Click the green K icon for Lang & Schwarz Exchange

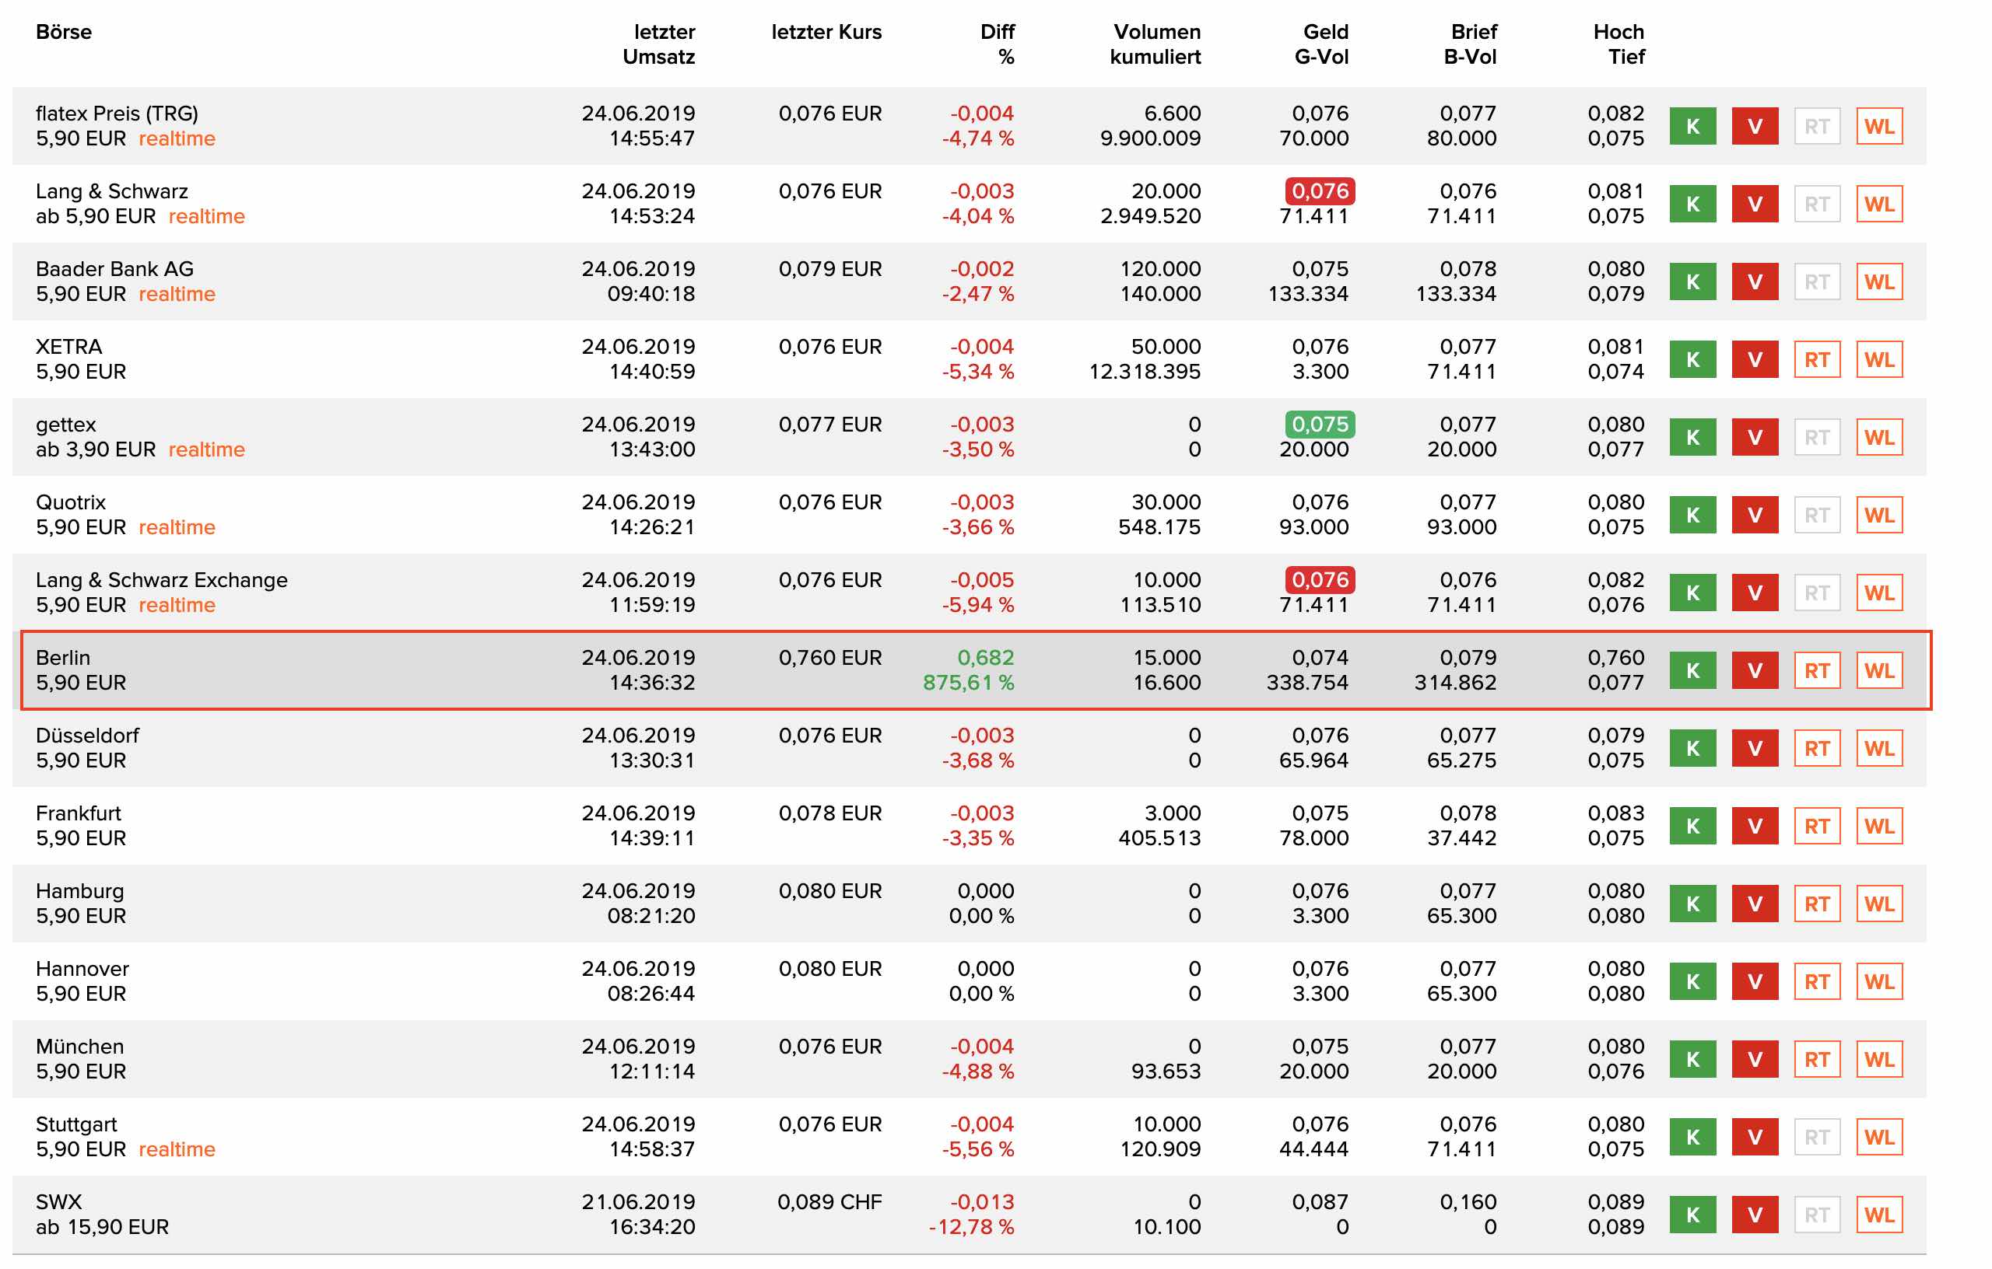[x=1692, y=592]
